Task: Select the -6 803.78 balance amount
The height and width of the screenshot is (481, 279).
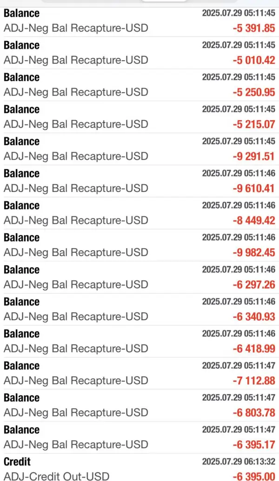Action: tap(254, 413)
